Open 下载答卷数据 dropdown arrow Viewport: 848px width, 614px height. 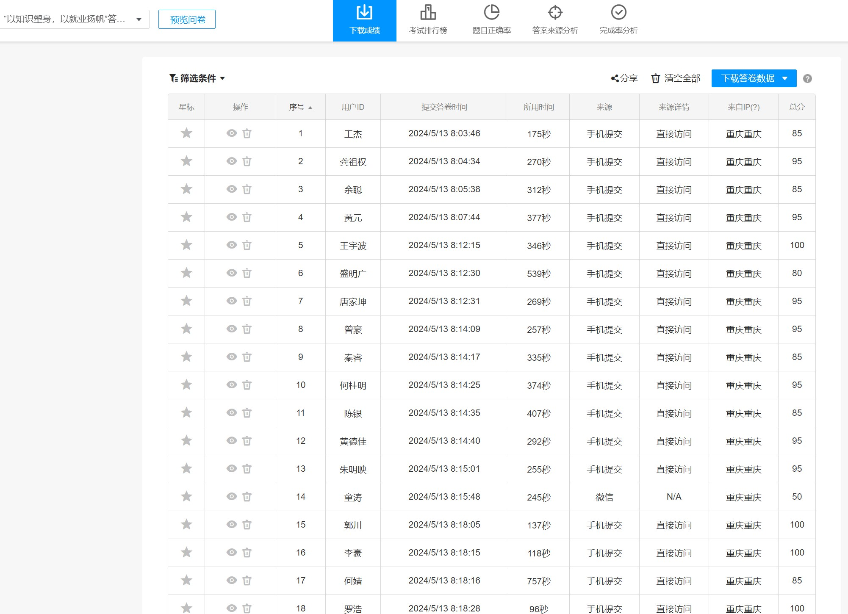pos(785,78)
